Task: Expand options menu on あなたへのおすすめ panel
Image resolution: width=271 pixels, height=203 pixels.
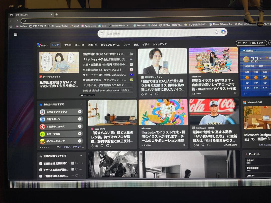Action: 81,104
